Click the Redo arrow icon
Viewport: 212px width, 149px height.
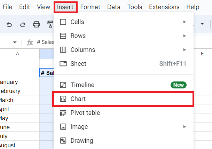(x=23, y=25)
